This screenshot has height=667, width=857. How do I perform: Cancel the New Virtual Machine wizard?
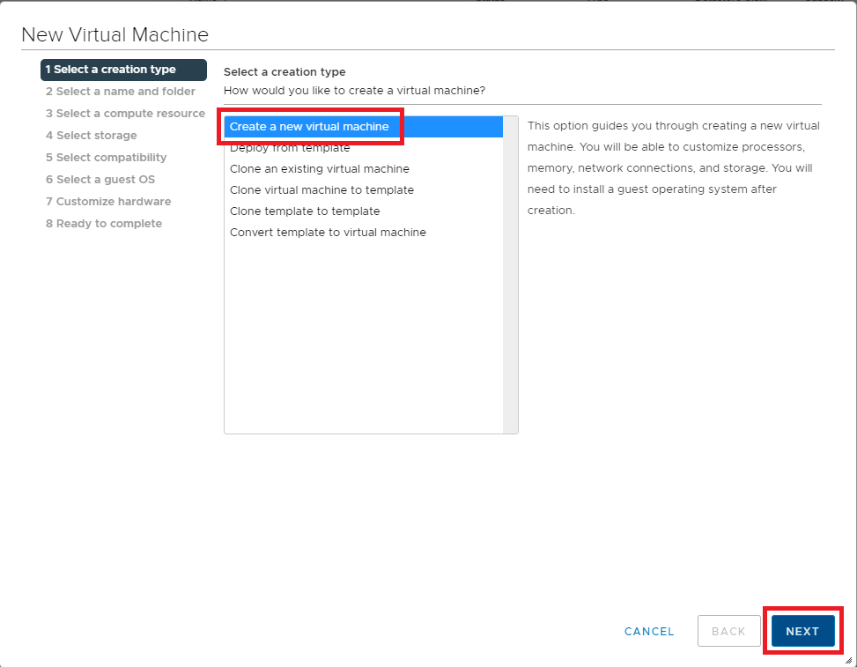point(649,631)
